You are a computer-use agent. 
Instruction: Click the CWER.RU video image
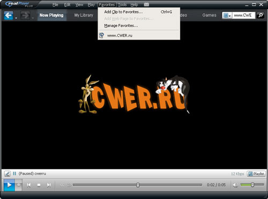point(134,94)
